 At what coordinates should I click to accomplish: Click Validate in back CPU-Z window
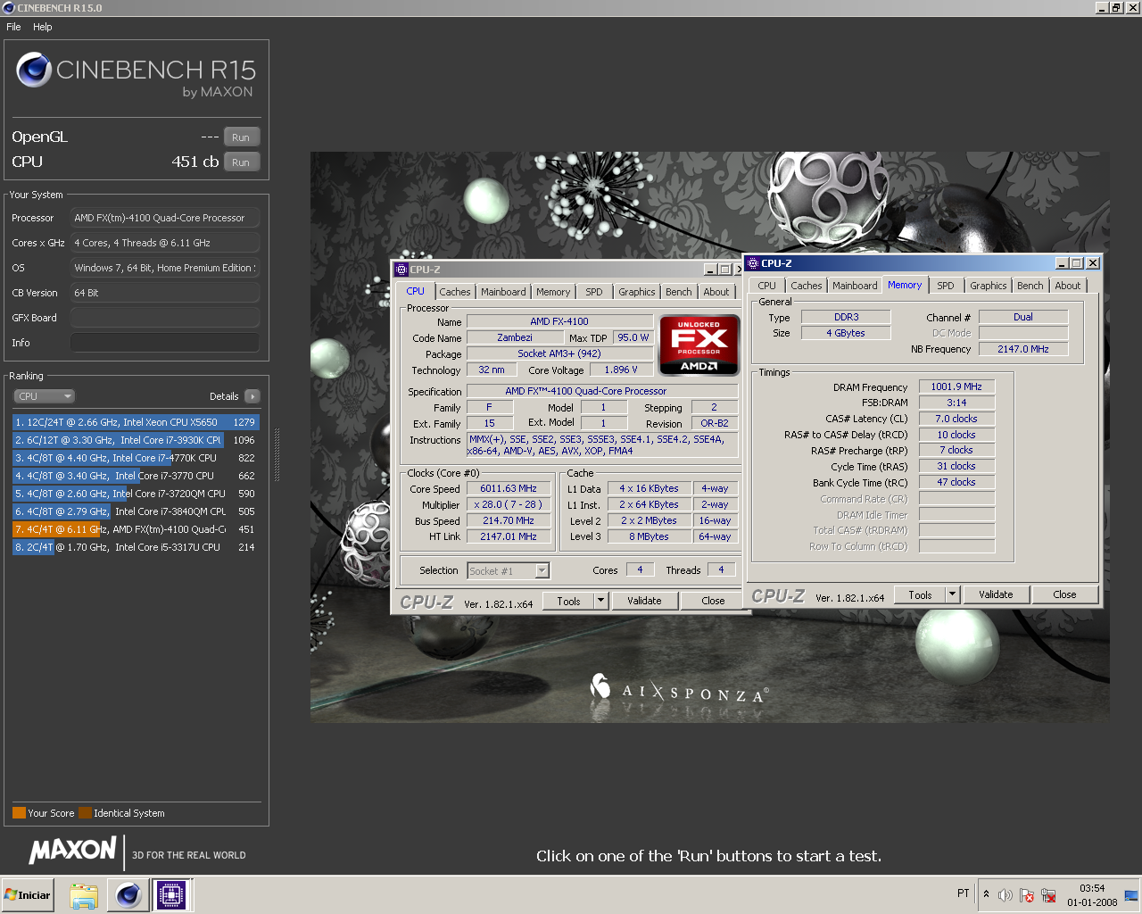tap(644, 601)
